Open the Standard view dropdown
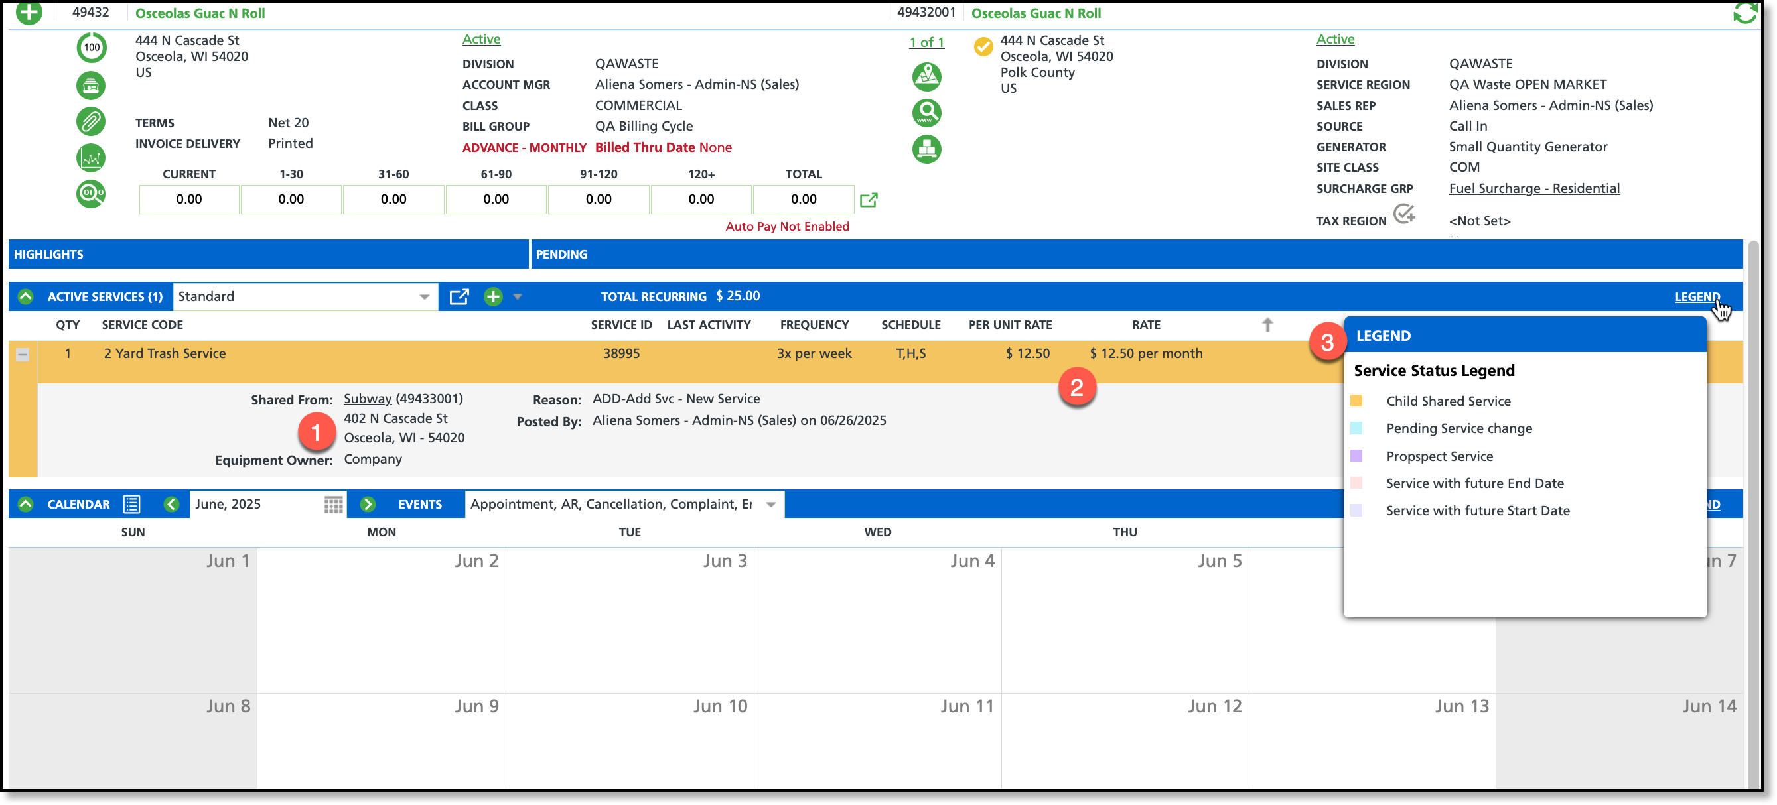Viewport: 1777px width, 805px height. tap(423, 297)
